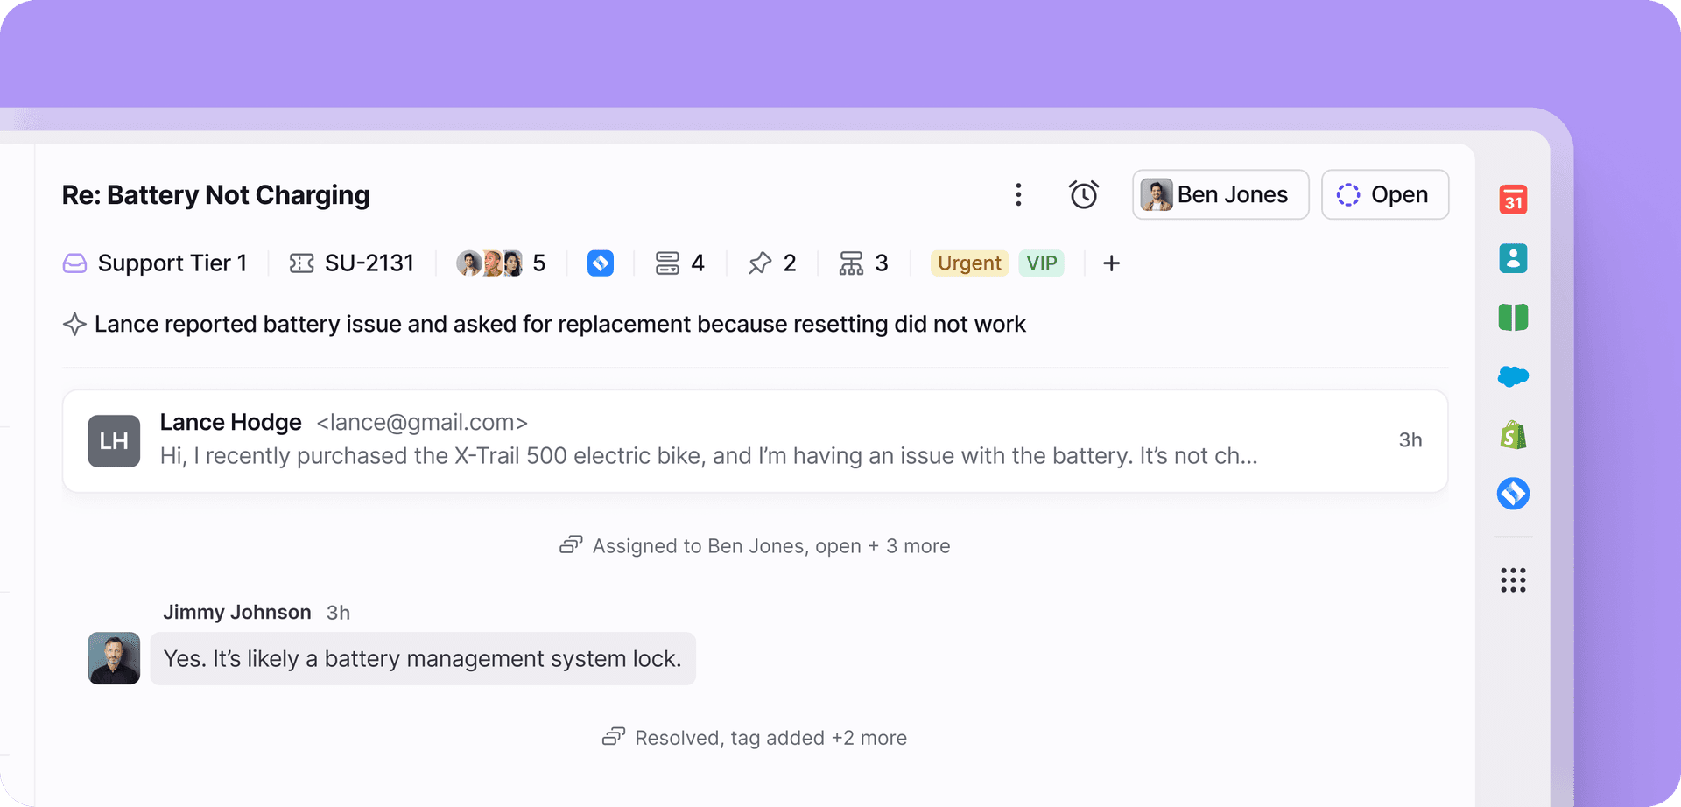
Task: Open the Shopify sidebar integration
Action: click(1512, 435)
